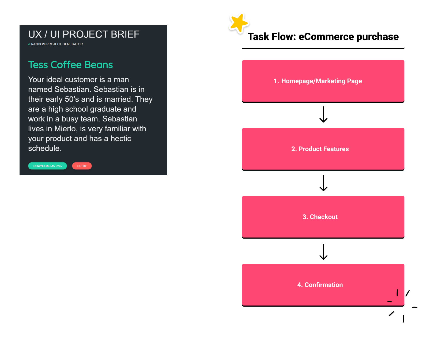The image size is (438, 338).
Task: Click arrow between Homepage and Product Features
Action: (x=323, y=114)
